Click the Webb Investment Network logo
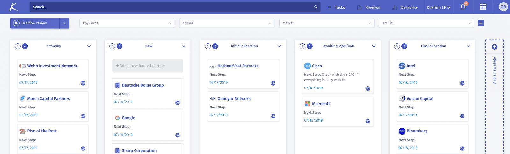Image resolution: width=510 pixels, height=154 pixels. (x=23, y=66)
